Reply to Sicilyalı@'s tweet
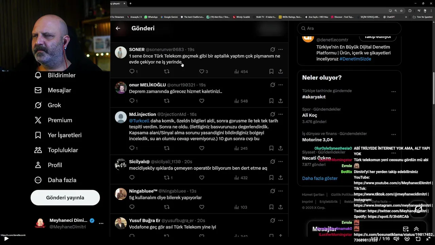Image resolution: width=435 pixels, height=245 pixels. (132, 177)
